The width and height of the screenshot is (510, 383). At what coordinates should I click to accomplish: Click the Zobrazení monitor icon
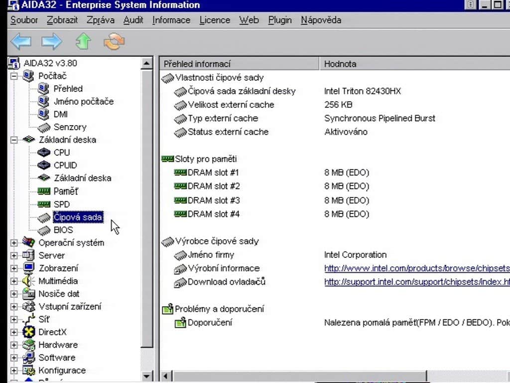click(28, 268)
